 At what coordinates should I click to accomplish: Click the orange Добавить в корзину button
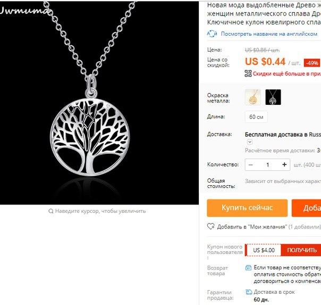coord(306,208)
